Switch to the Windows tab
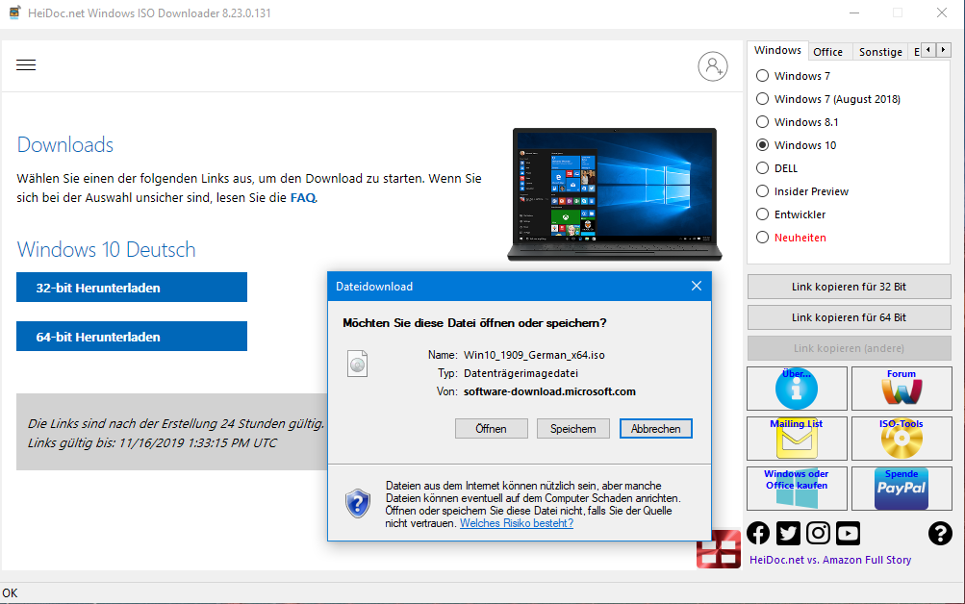Screen dimensions: 965x604 778,50
